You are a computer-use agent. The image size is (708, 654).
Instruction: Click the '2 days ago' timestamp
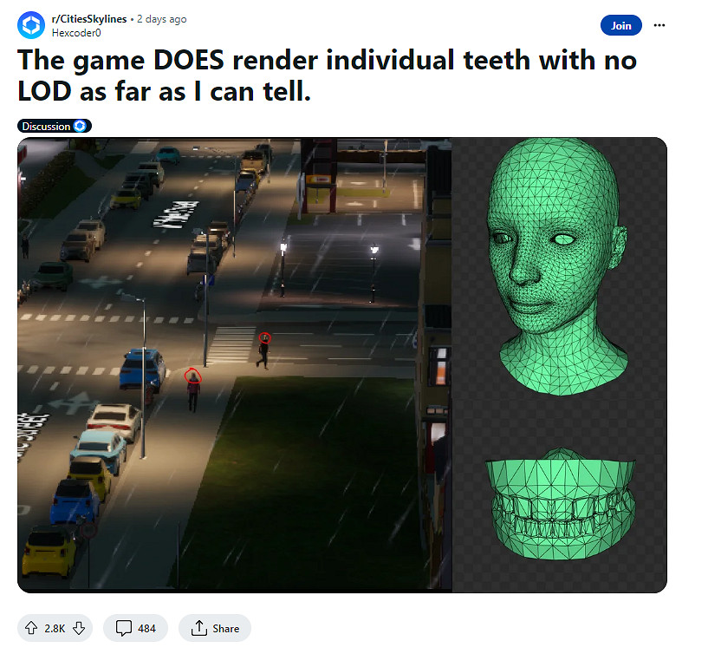click(x=162, y=19)
